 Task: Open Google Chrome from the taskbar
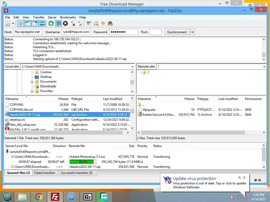click(39, 197)
